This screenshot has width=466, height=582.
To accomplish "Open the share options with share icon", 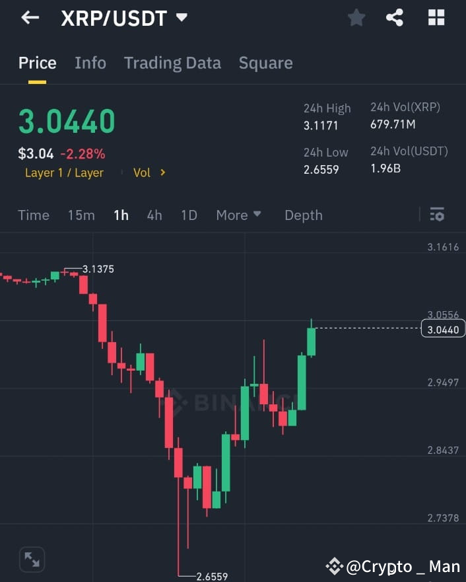I will pos(395,18).
